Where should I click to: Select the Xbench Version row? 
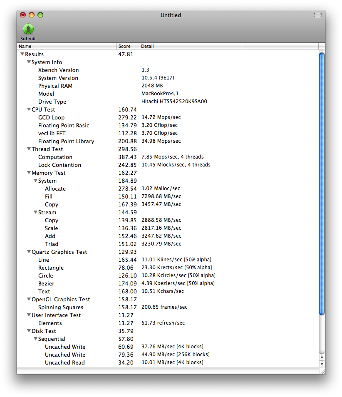(168, 70)
